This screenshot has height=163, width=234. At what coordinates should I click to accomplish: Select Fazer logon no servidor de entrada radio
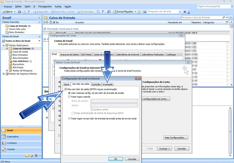click(69, 119)
